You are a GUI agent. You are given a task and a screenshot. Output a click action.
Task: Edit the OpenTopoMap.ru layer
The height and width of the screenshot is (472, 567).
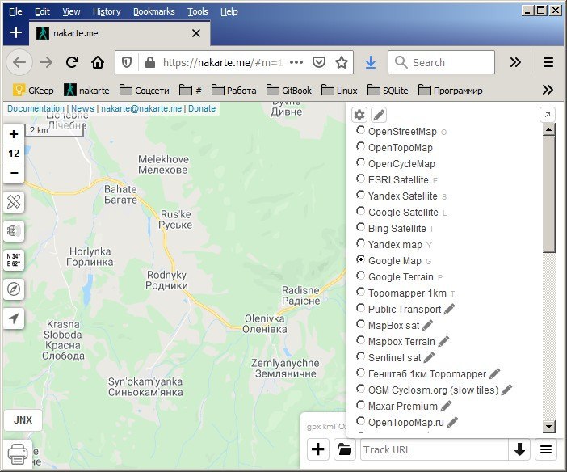point(452,422)
